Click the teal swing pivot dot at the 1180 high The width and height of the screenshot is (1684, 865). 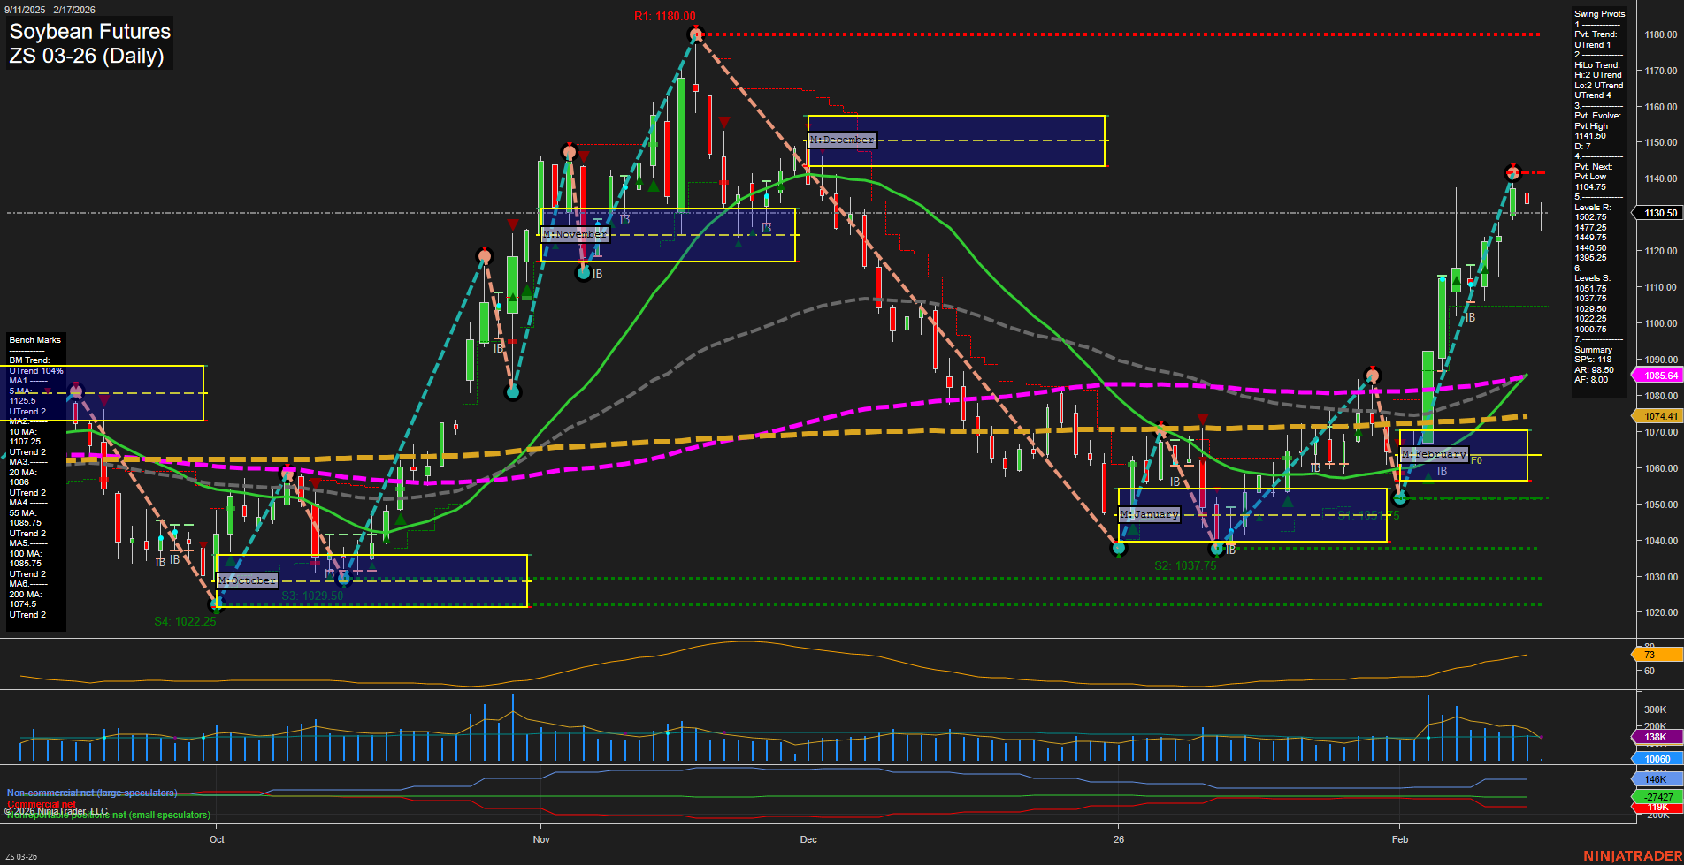[x=695, y=34]
